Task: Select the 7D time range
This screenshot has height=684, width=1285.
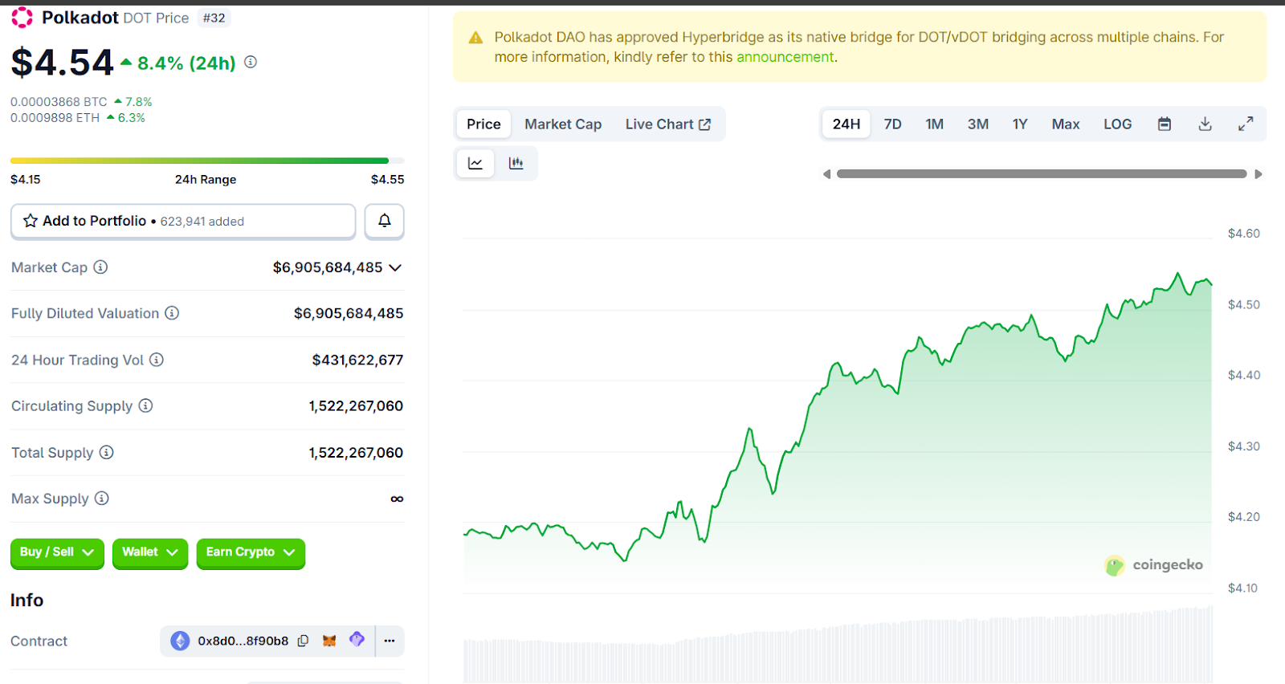Action: (892, 124)
